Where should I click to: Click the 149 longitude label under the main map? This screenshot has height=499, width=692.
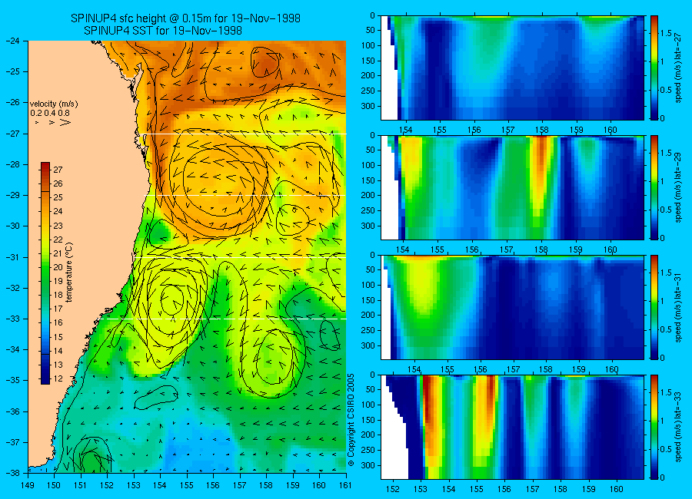tap(28, 485)
